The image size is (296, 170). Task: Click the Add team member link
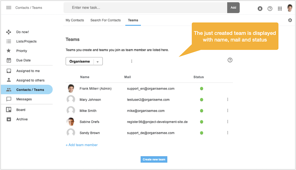pyautogui.click(x=82, y=145)
